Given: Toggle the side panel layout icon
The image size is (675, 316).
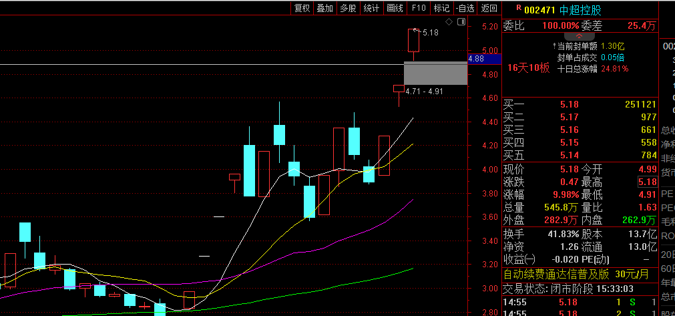Looking at the screenshot, I should click(461, 22).
